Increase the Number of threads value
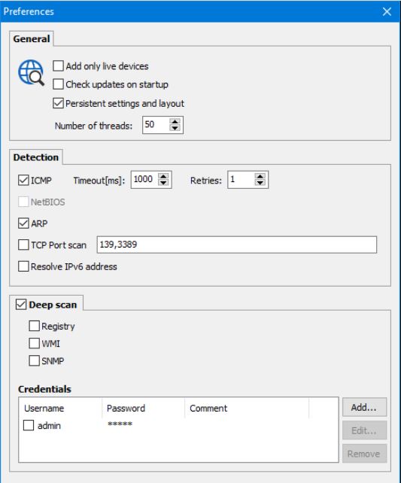This screenshot has width=401, height=483. (x=175, y=121)
